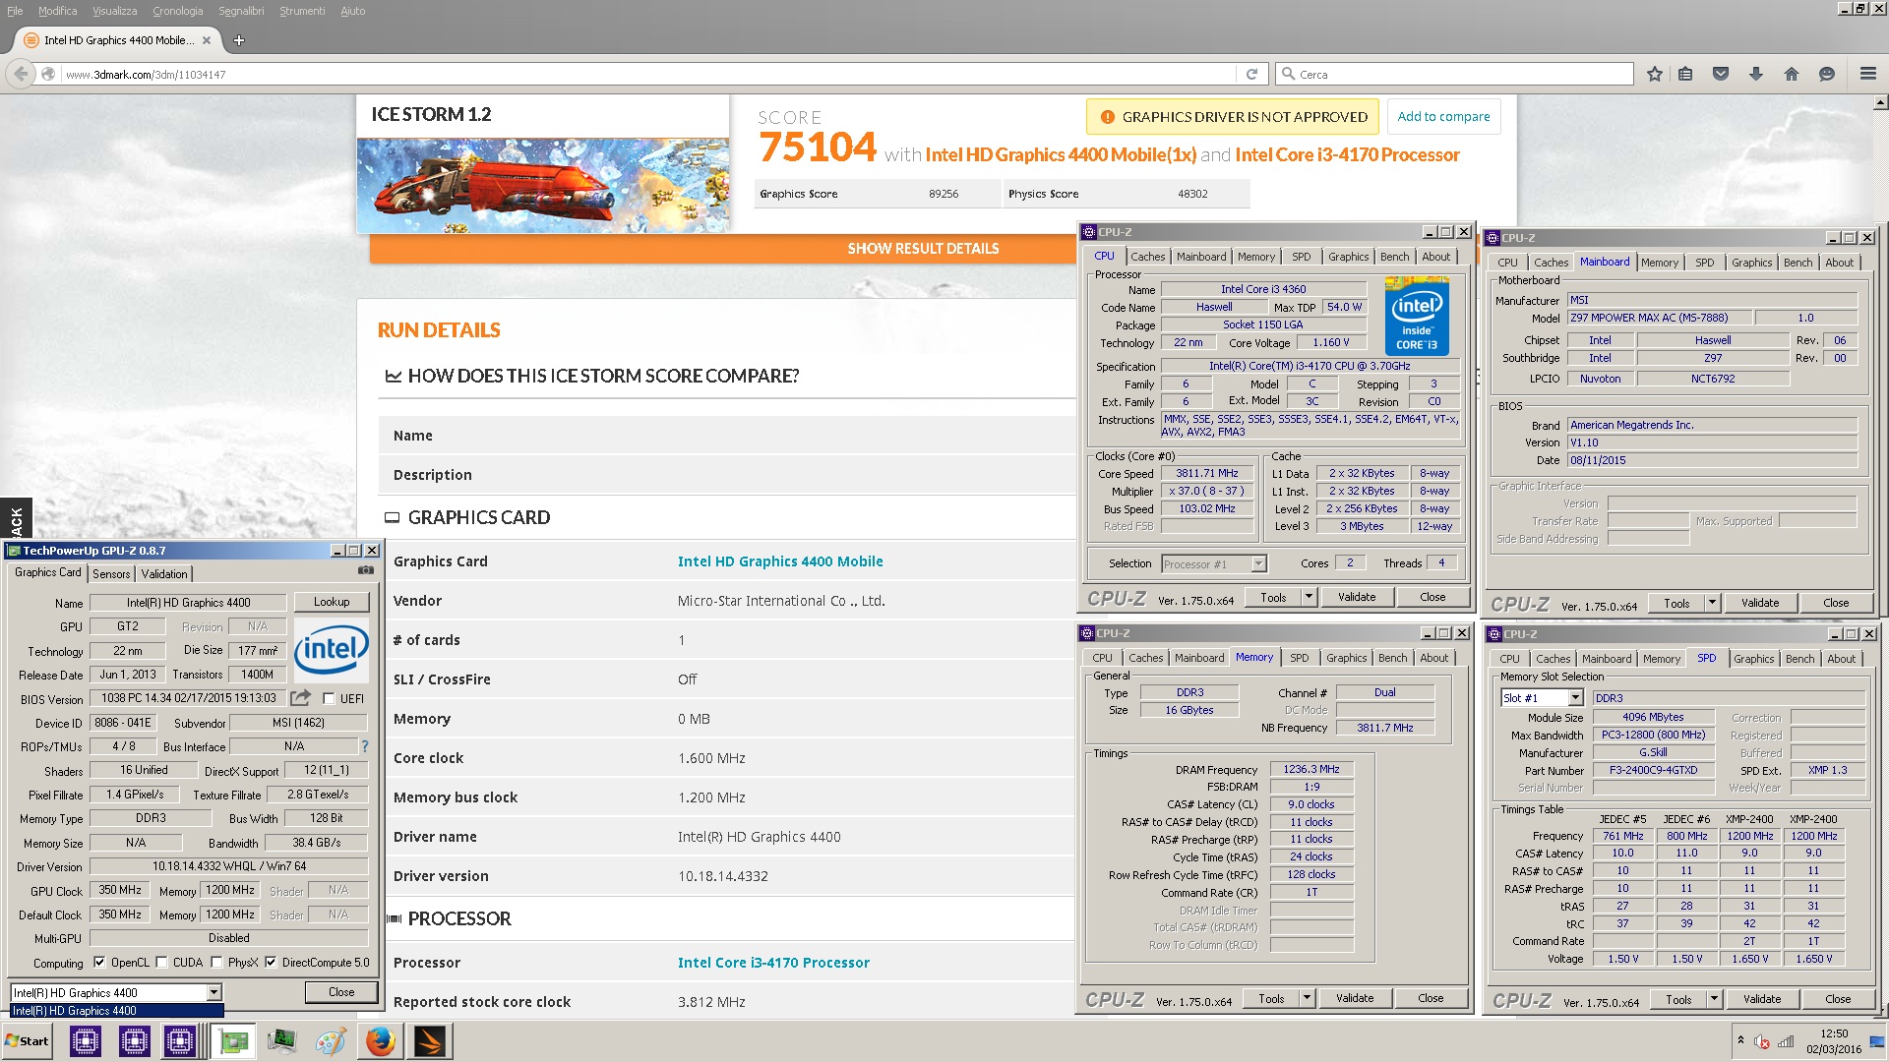Open the File menu in Firefox
The height and width of the screenshot is (1062, 1889).
pyautogui.click(x=15, y=11)
